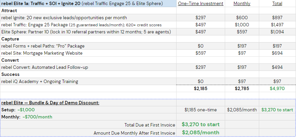Select the rebel Ignite 20 leads row label

click(x=88, y=18)
